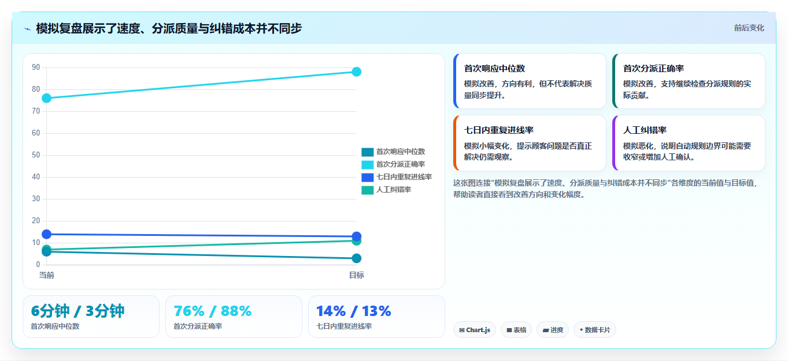This screenshot has height=361, width=788.
Task: Click the 首次分派正确率 legend label
Action: 401,164
